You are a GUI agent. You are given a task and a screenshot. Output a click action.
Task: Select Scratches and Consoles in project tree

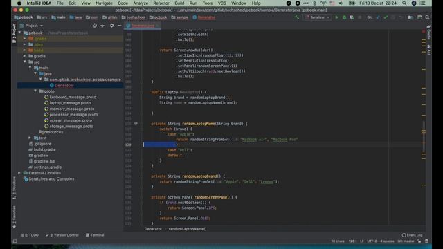click(51, 178)
